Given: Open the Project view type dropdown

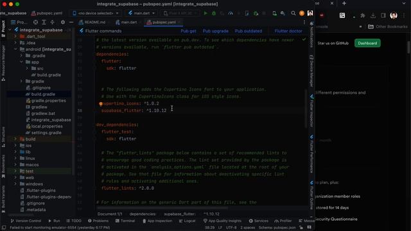Looking at the screenshot, I should (x=19, y=22).
